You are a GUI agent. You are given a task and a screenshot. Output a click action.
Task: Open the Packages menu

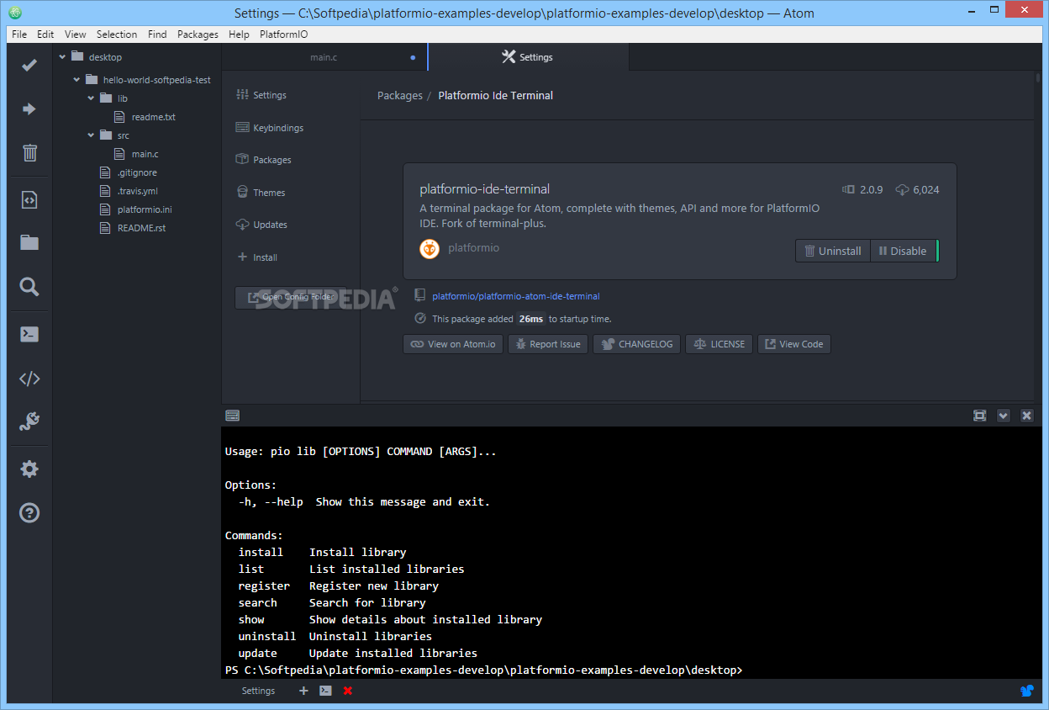[x=198, y=34]
